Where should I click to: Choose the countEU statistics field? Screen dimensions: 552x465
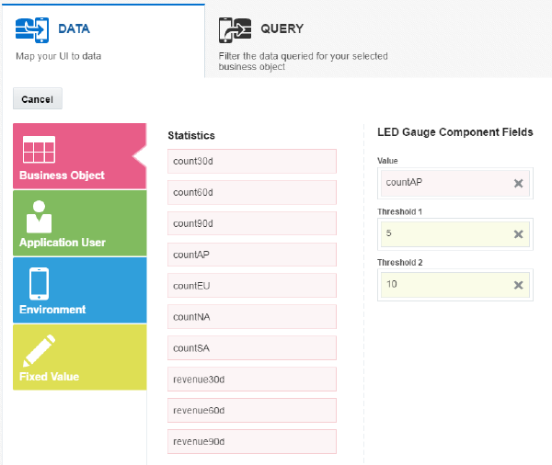click(x=251, y=286)
